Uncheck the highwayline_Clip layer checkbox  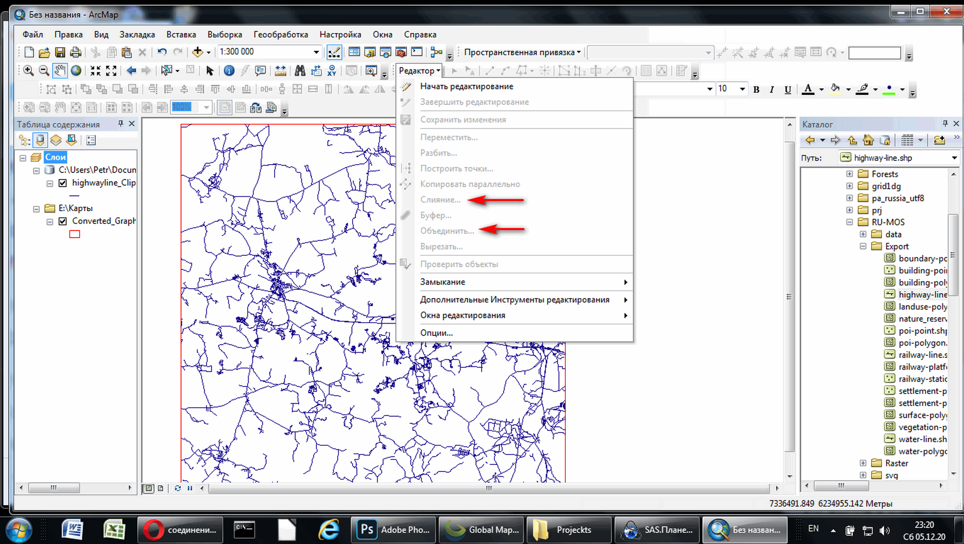click(x=63, y=183)
